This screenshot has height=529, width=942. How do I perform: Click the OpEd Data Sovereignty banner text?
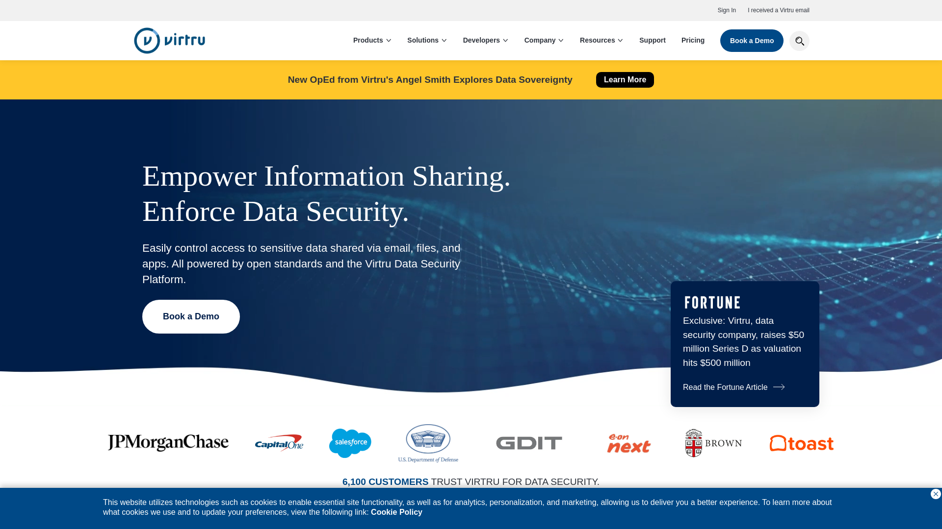point(430,80)
